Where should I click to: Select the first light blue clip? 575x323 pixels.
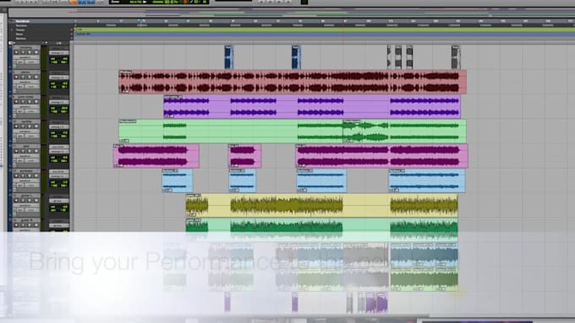point(178,180)
